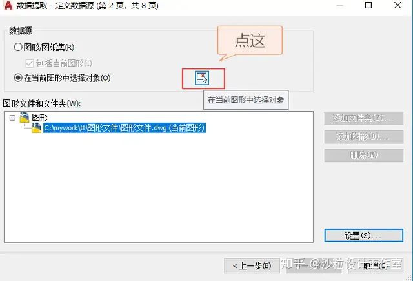
Task: Click the 数据源 group label
Action: 21,31
